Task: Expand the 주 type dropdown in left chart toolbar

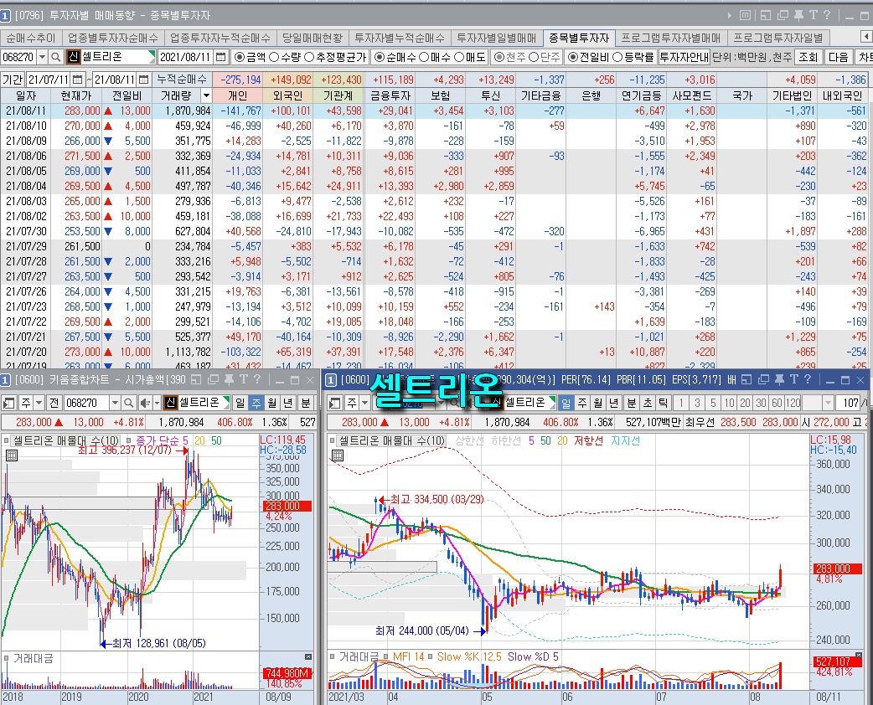Action: [39, 402]
